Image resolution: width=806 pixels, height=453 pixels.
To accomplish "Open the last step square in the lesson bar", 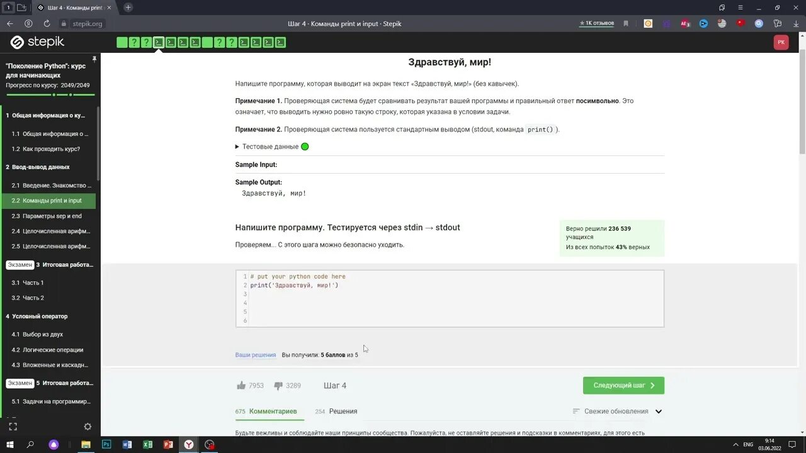I will click(280, 42).
